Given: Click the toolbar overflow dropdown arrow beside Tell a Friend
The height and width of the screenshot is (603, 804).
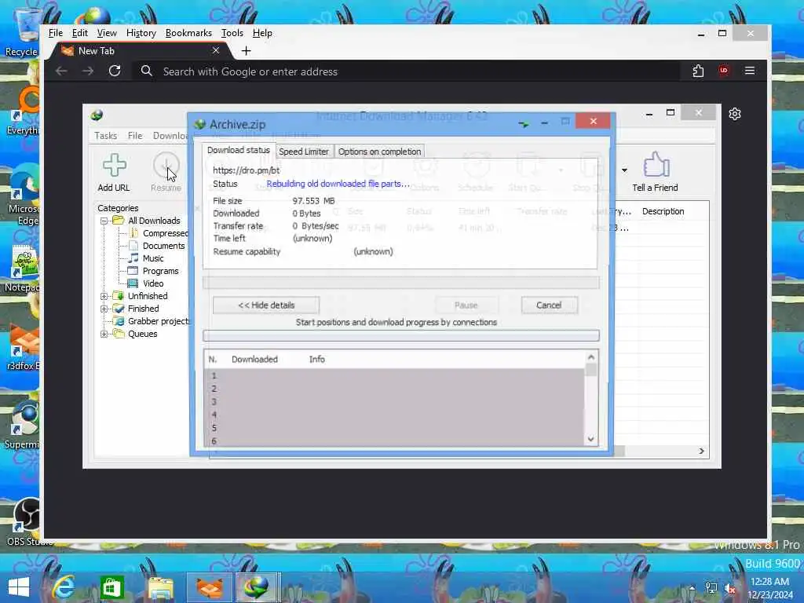Looking at the screenshot, I should point(624,170).
